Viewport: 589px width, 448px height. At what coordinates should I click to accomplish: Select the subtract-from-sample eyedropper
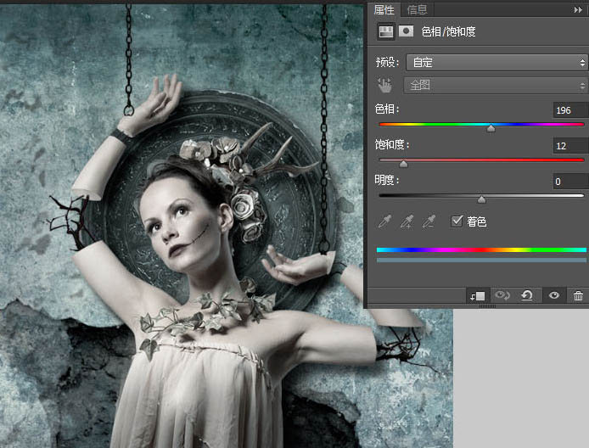click(x=429, y=221)
